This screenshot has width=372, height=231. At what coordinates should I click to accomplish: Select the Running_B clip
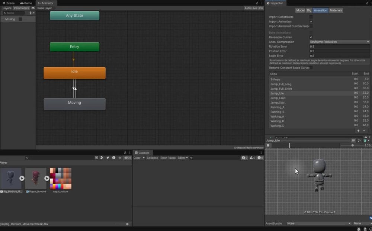coord(319,112)
